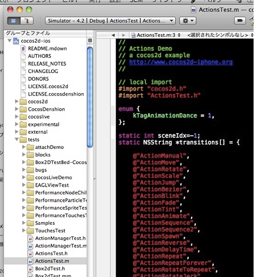Open the Simulator 4.2 Debug overview dropdown
Screen dimensions: 254x277
pyautogui.click(x=110, y=21)
